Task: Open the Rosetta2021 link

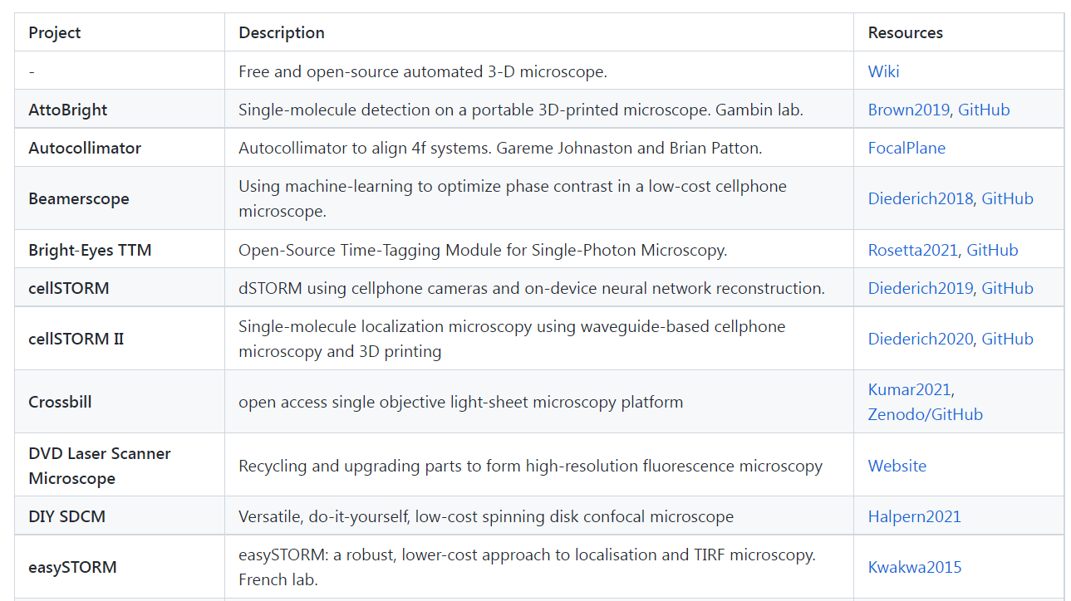Action: (x=912, y=250)
